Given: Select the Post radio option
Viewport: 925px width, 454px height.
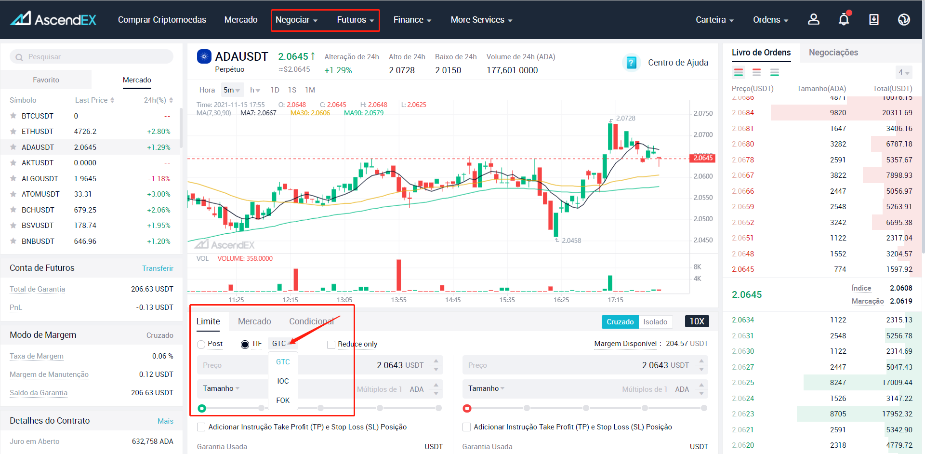Looking at the screenshot, I should 201,345.
